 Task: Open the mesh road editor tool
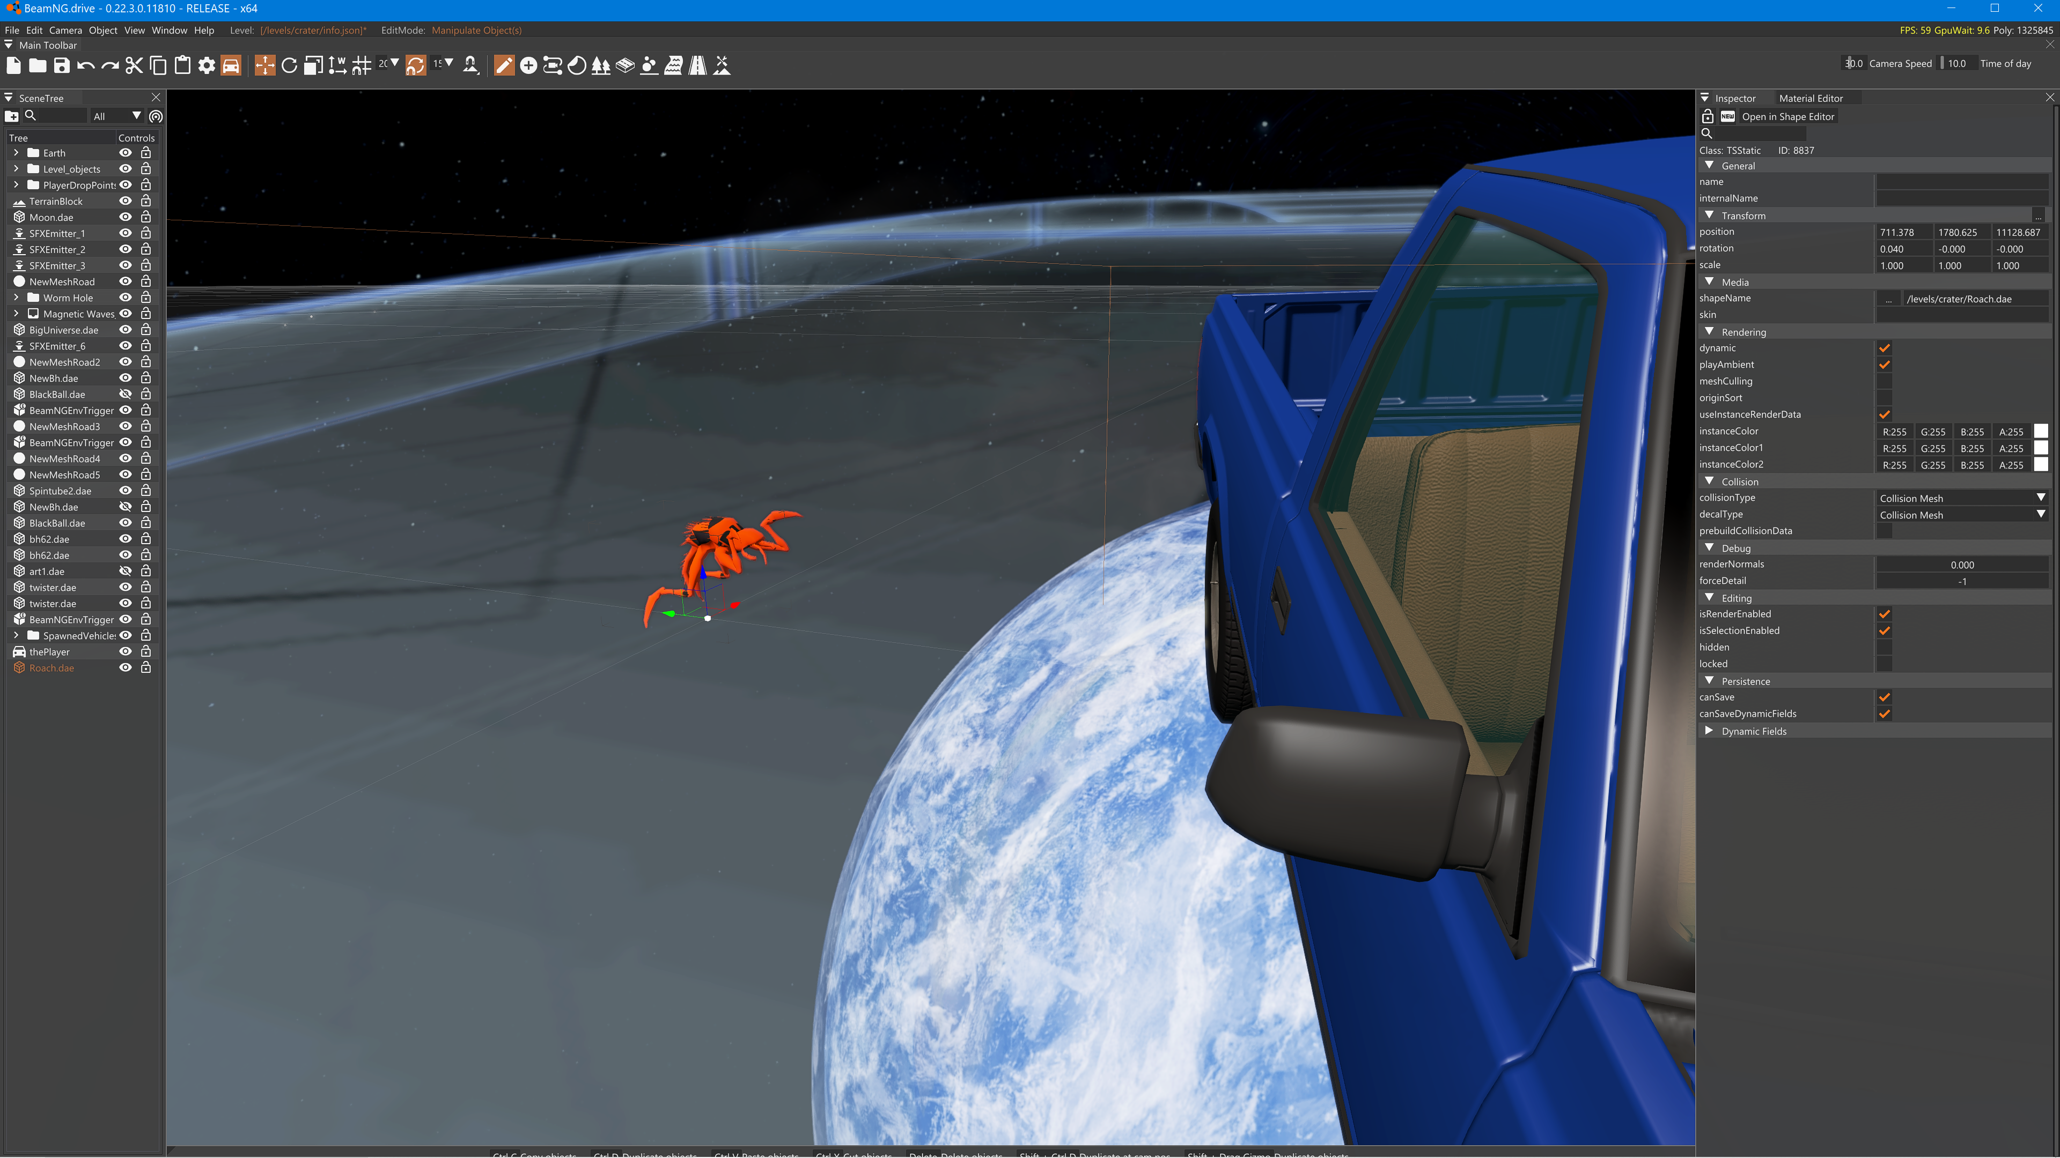(626, 65)
